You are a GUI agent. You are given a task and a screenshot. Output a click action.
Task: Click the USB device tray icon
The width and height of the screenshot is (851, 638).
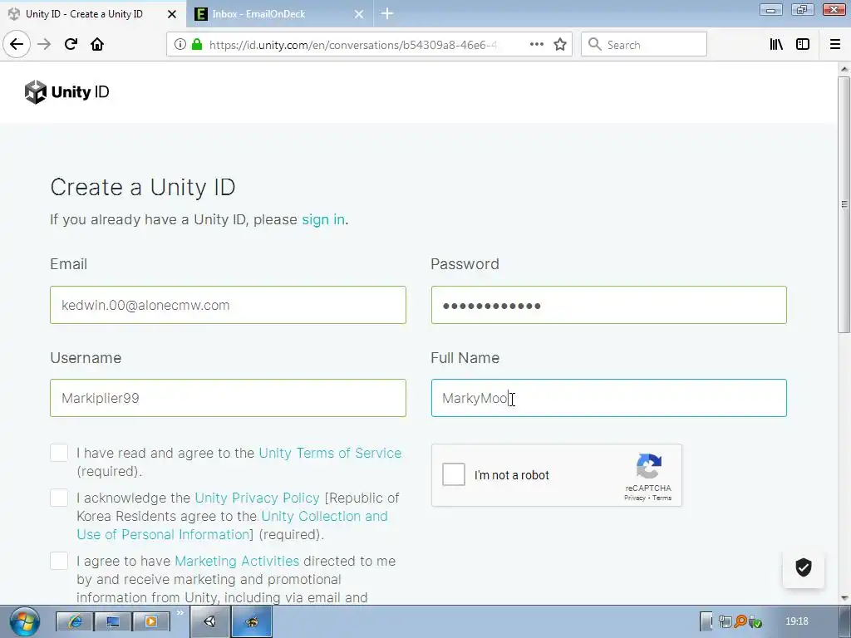tap(755, 621)
